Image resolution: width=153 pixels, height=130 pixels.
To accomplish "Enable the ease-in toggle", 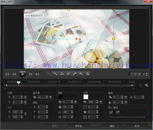I will tap(111, 112).
